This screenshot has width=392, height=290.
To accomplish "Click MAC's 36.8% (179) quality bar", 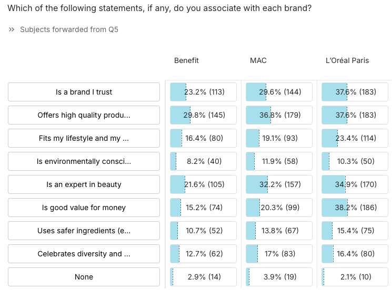I will pyautogui.click(x=279, y=115).
